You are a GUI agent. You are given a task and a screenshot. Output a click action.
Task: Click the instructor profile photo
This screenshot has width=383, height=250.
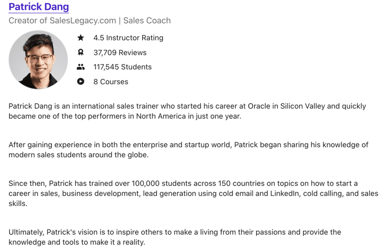pyautogui.click(x=38, y=60)
